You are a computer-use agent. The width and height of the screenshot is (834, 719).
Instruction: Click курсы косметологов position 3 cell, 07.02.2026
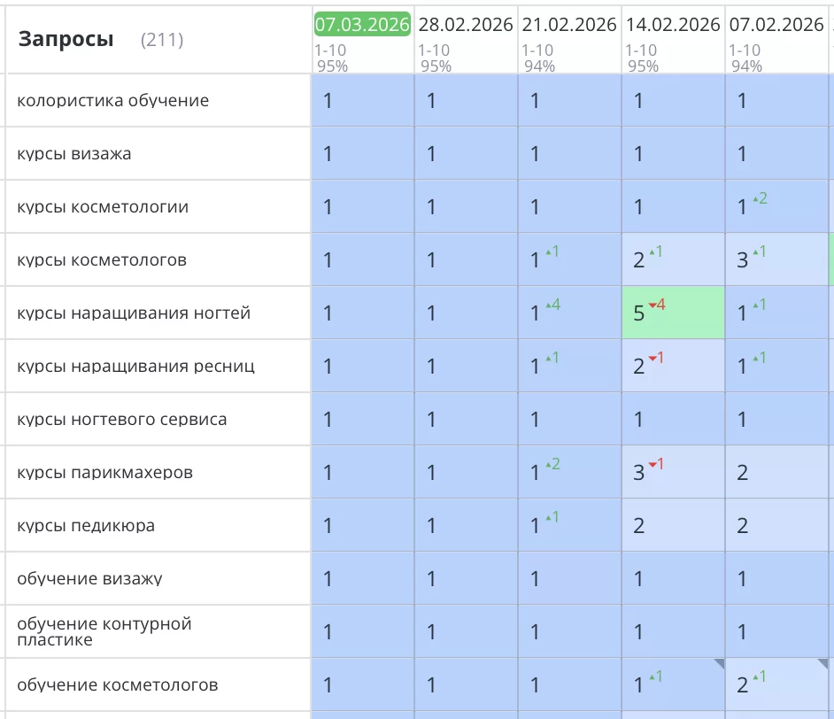[x=776, y=260]
